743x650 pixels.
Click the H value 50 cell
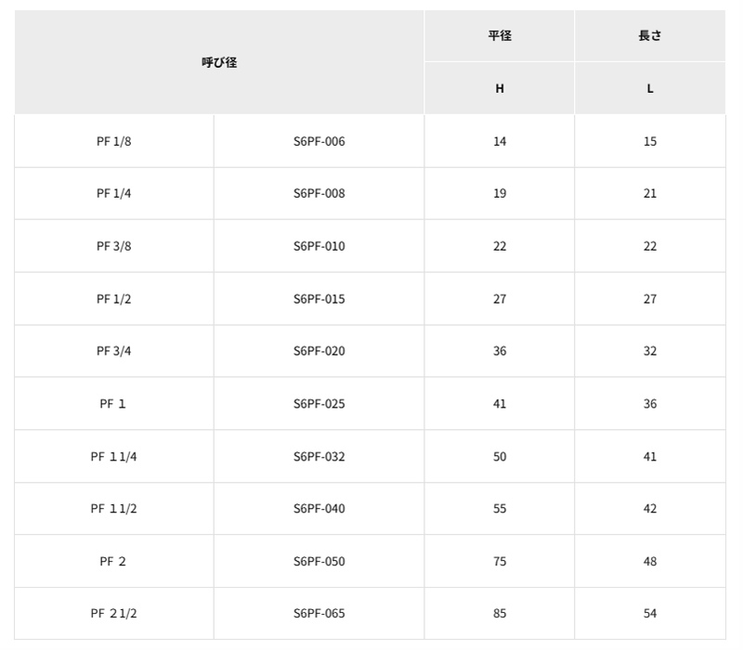500,456
